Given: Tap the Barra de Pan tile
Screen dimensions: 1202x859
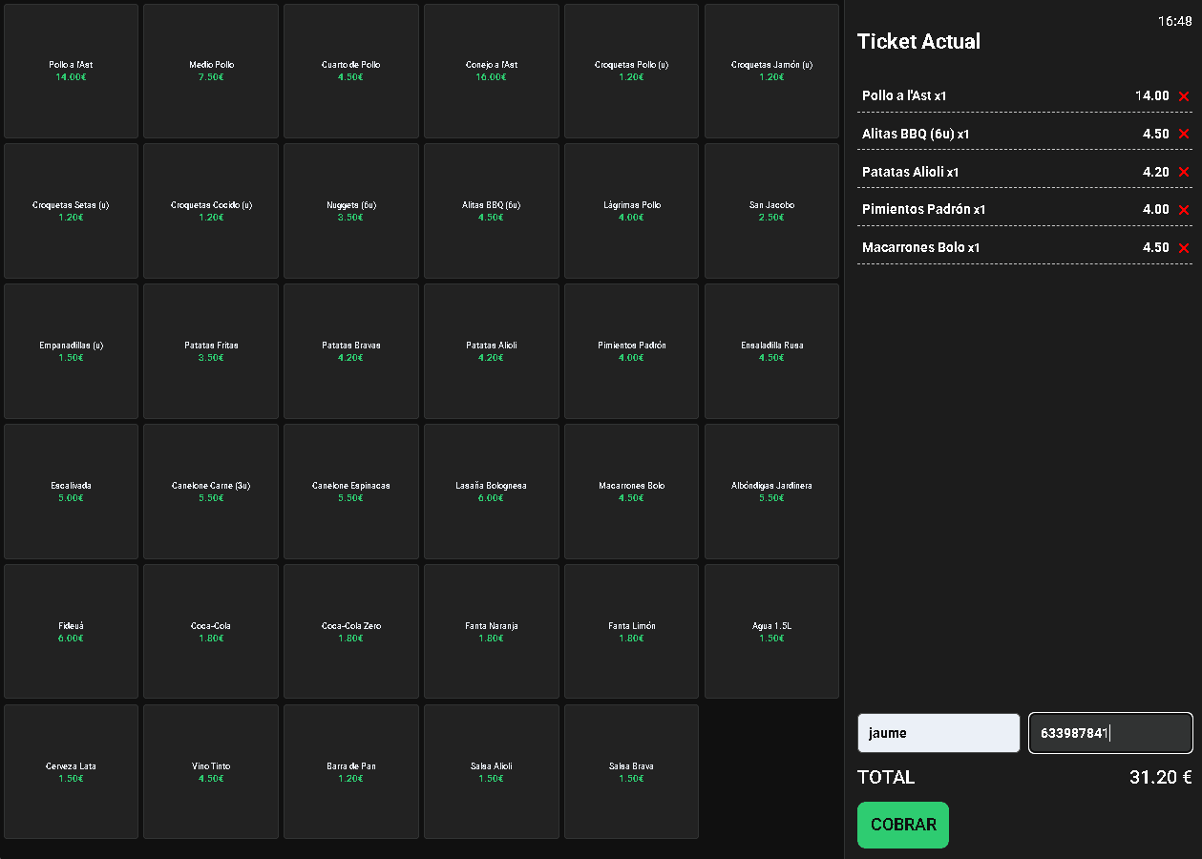Looking at the screenshot, I should coord(351,771).
